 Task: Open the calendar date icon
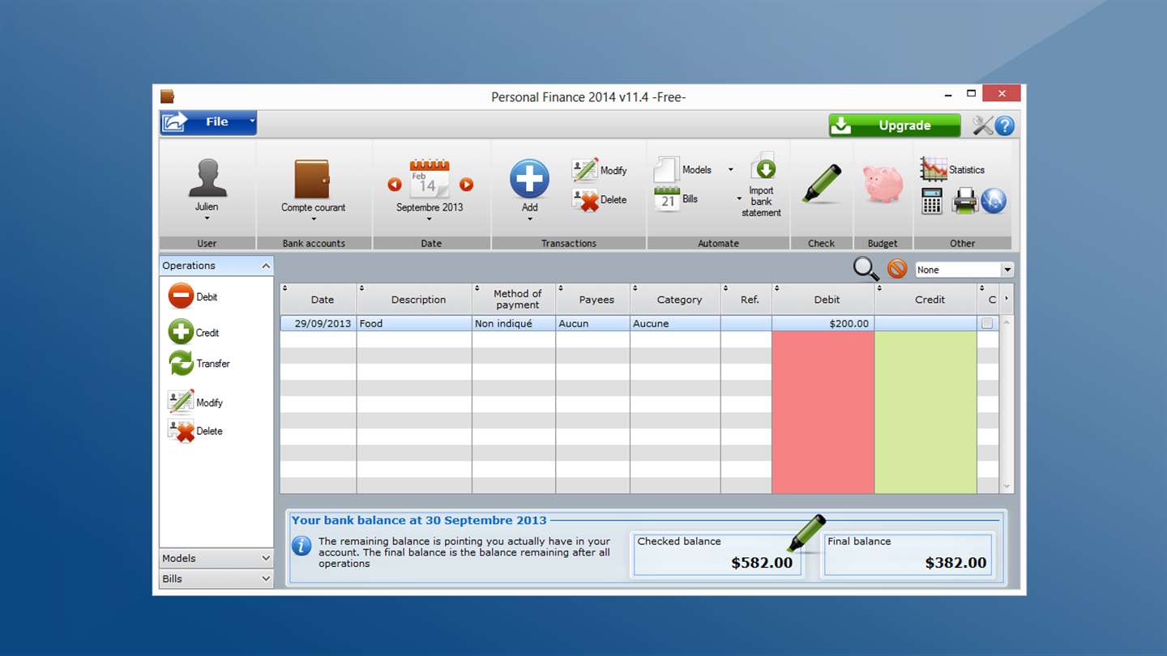[x=430, y=179]
